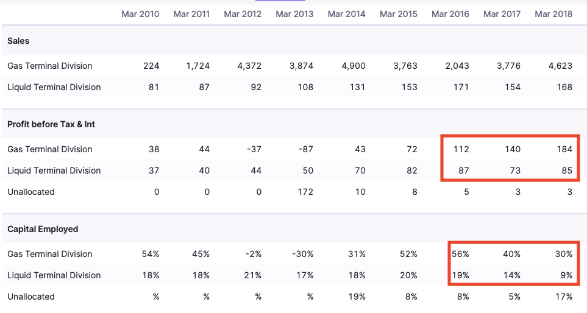
Task: Click the Mar 2010 column header
Action: pos(140,14)
